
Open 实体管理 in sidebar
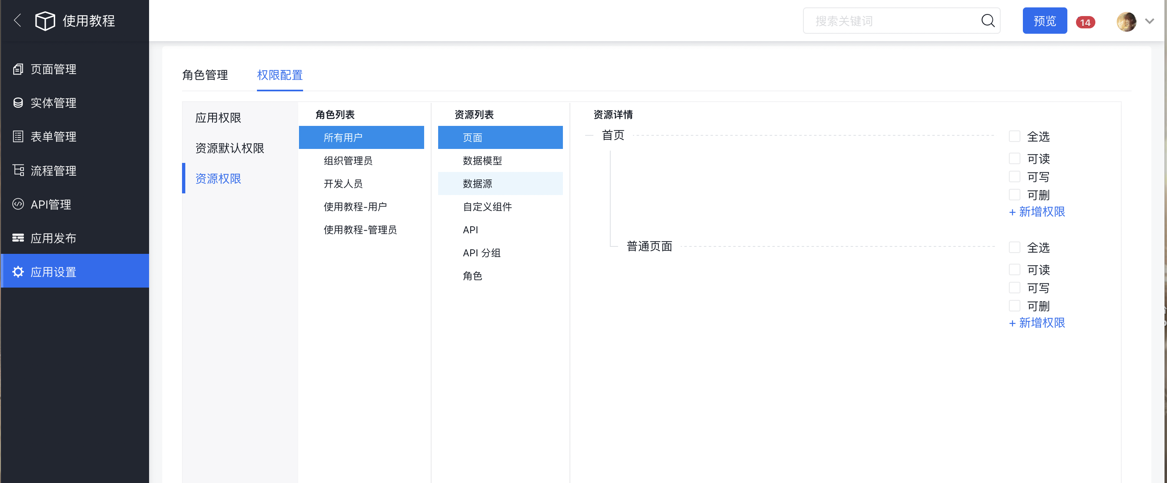tap(75, 103)
